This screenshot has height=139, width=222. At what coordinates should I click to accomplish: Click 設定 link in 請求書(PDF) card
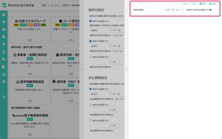(71, 101)
